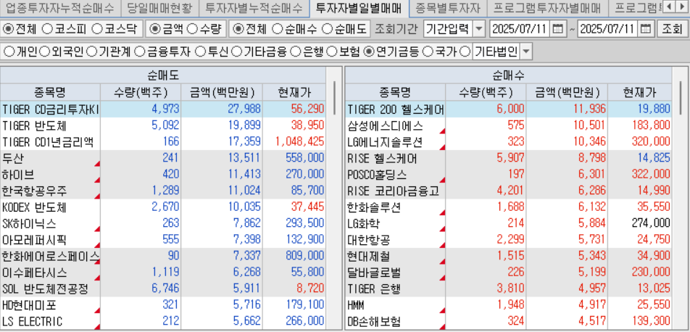Screen dimensions: 690x332
Task: Select TIGER 200 헬스케어 row
Action: tap(509, 109)
